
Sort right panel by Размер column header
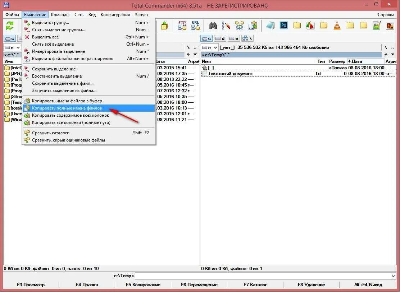pos(337,61)
